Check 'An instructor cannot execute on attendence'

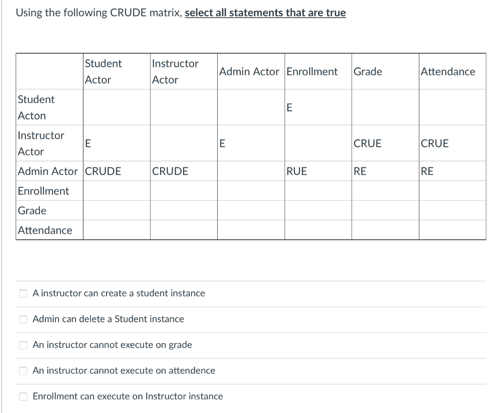(22, 371)
